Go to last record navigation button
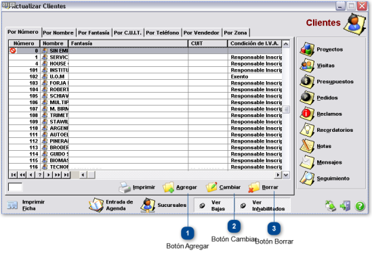This screenshot has width=372, height=259. [66, 175]
